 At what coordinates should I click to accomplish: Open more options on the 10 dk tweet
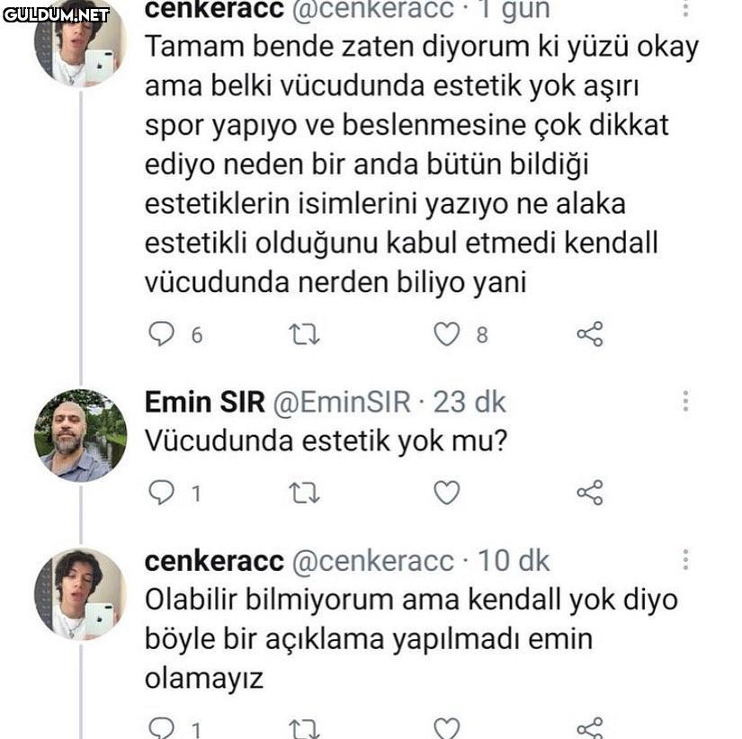click(x=685, y=560)
